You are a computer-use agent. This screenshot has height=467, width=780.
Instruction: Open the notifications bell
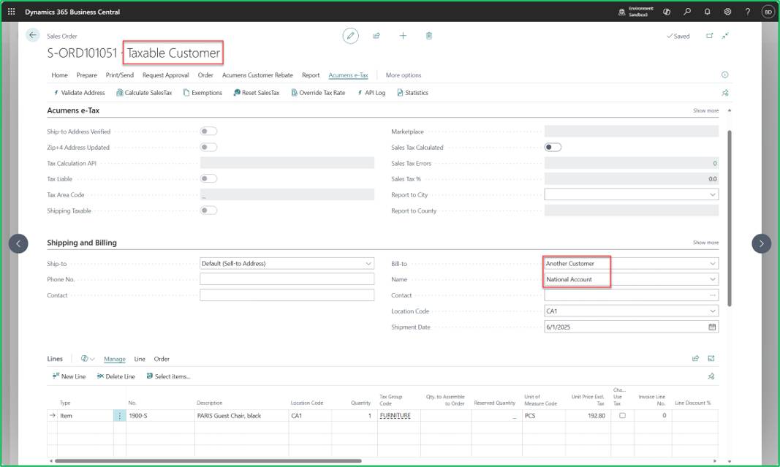(708, 12)
